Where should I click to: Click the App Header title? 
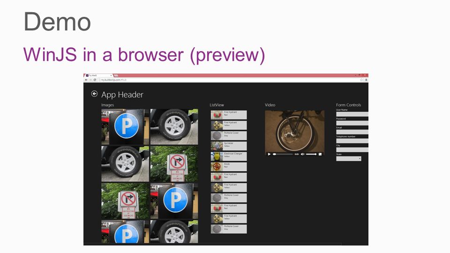point(122,95)
